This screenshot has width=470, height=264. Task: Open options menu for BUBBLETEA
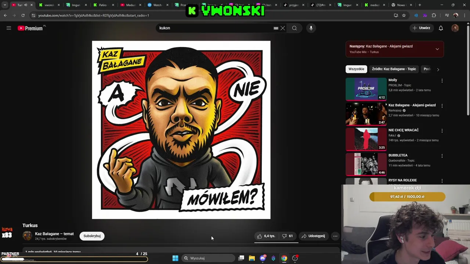point(442,156)
